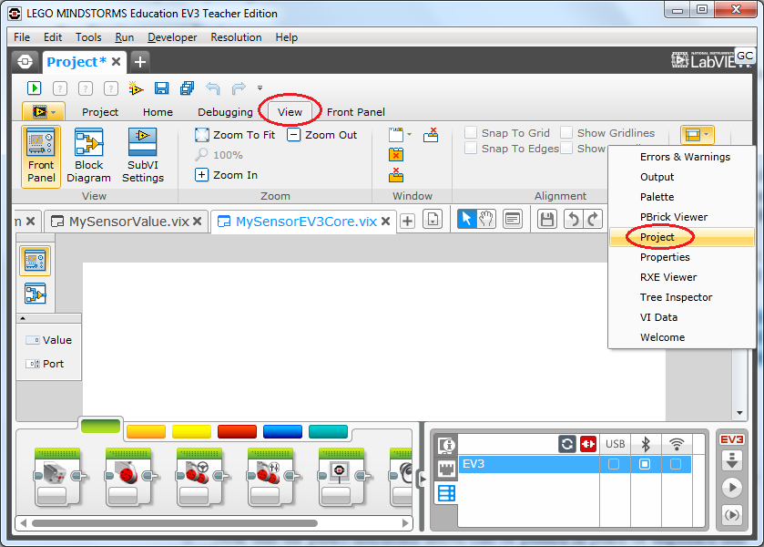Choose Tree Inspector from the dropdown list
Image resolution: width=764 pixels, height=547 pixels.
coord(682,297)
